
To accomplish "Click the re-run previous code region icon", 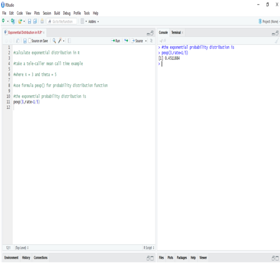I will pos(126,41).
